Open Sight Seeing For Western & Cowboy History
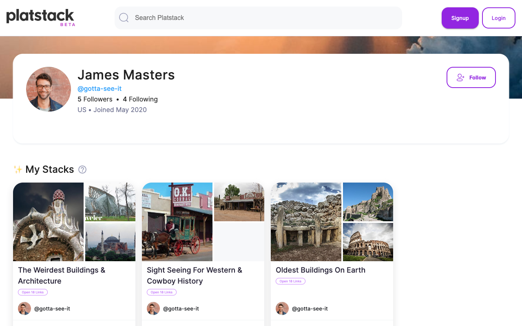Screen dimensions: 522x326 click(195, 275)
